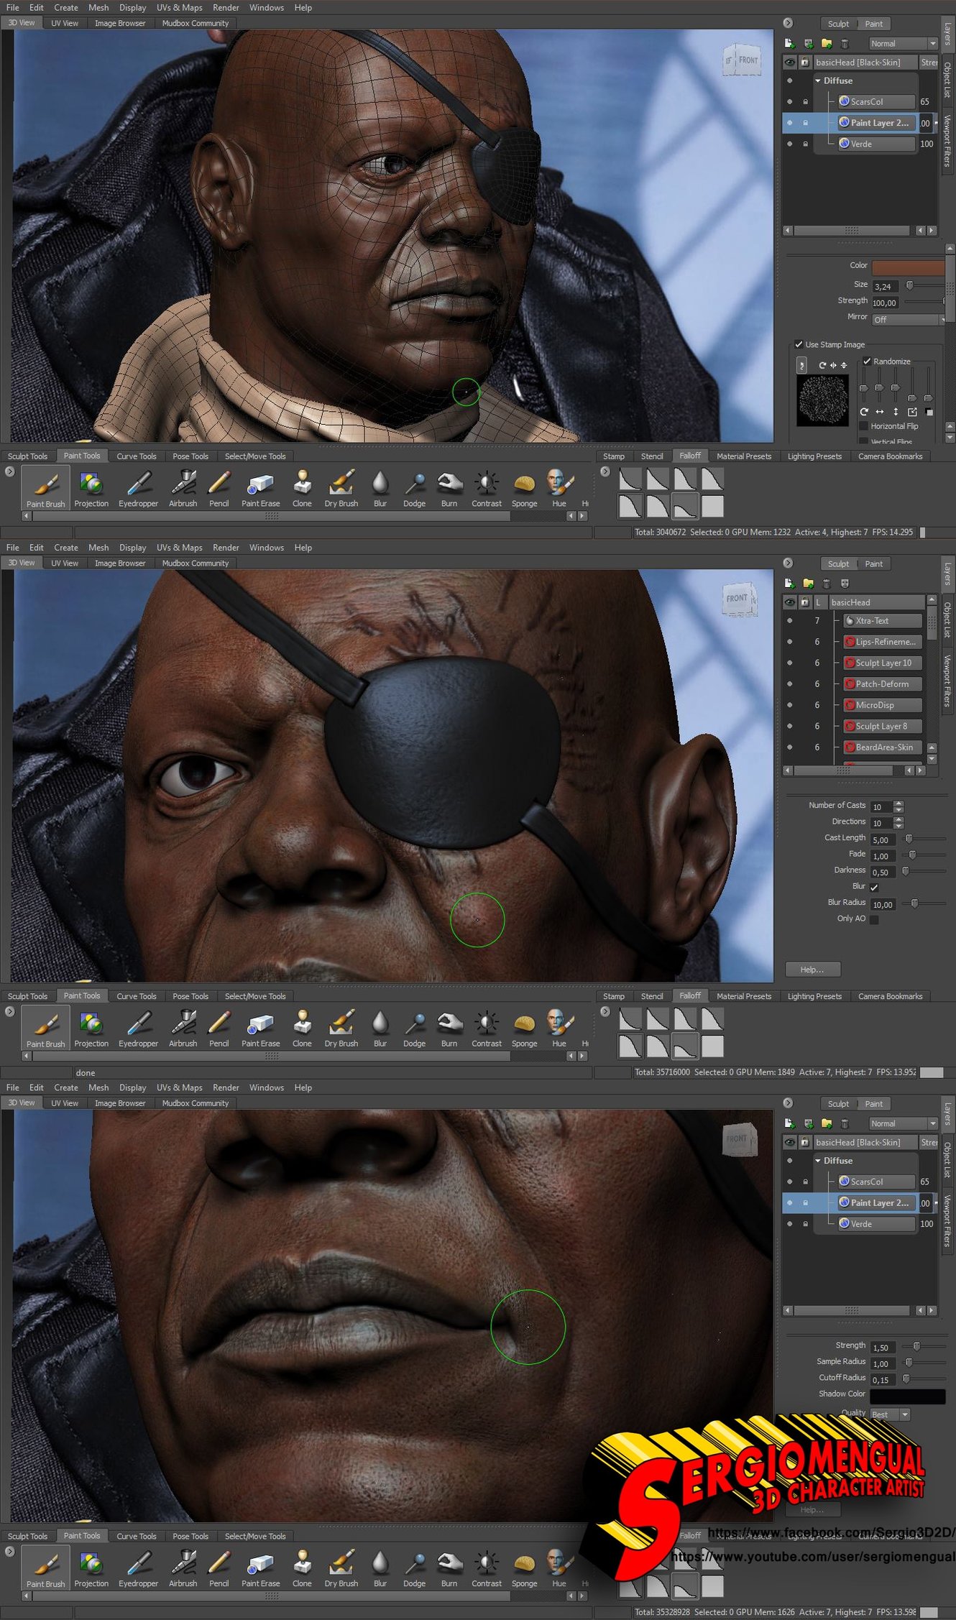Choose Paint Erase tool in middle window
The height and width of the screenshot is (1620, 956).
(x=260, y=1028)
